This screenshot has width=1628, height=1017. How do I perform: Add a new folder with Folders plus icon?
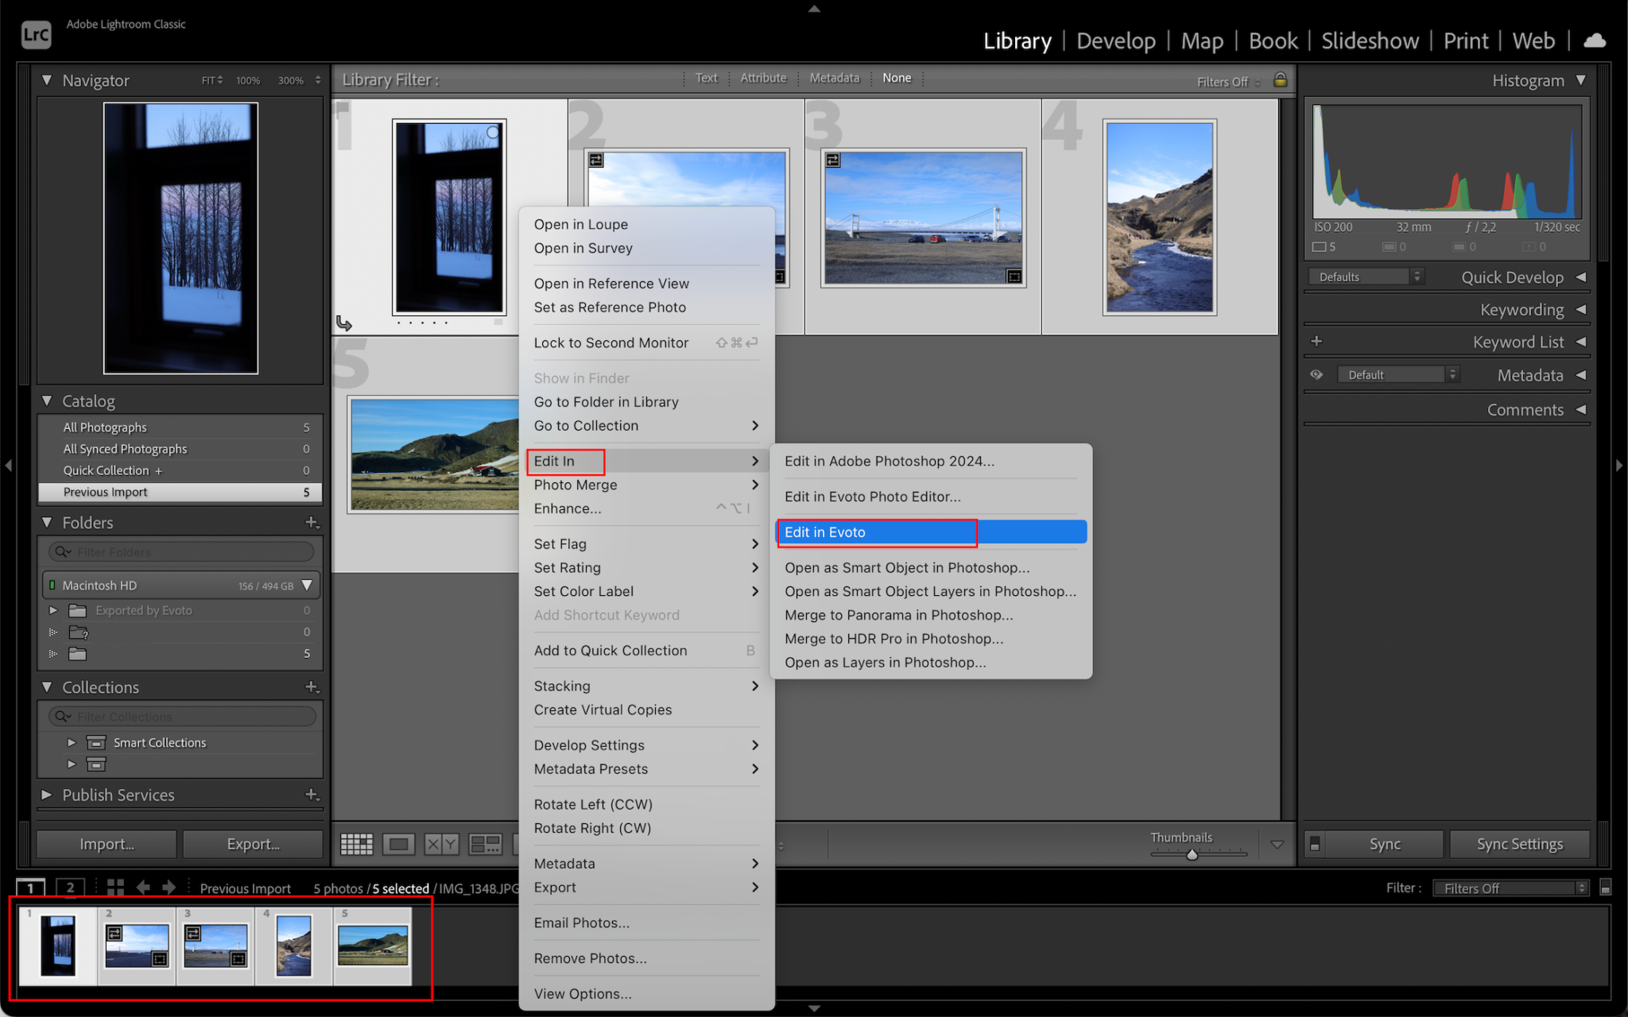[x=312, y=522]
